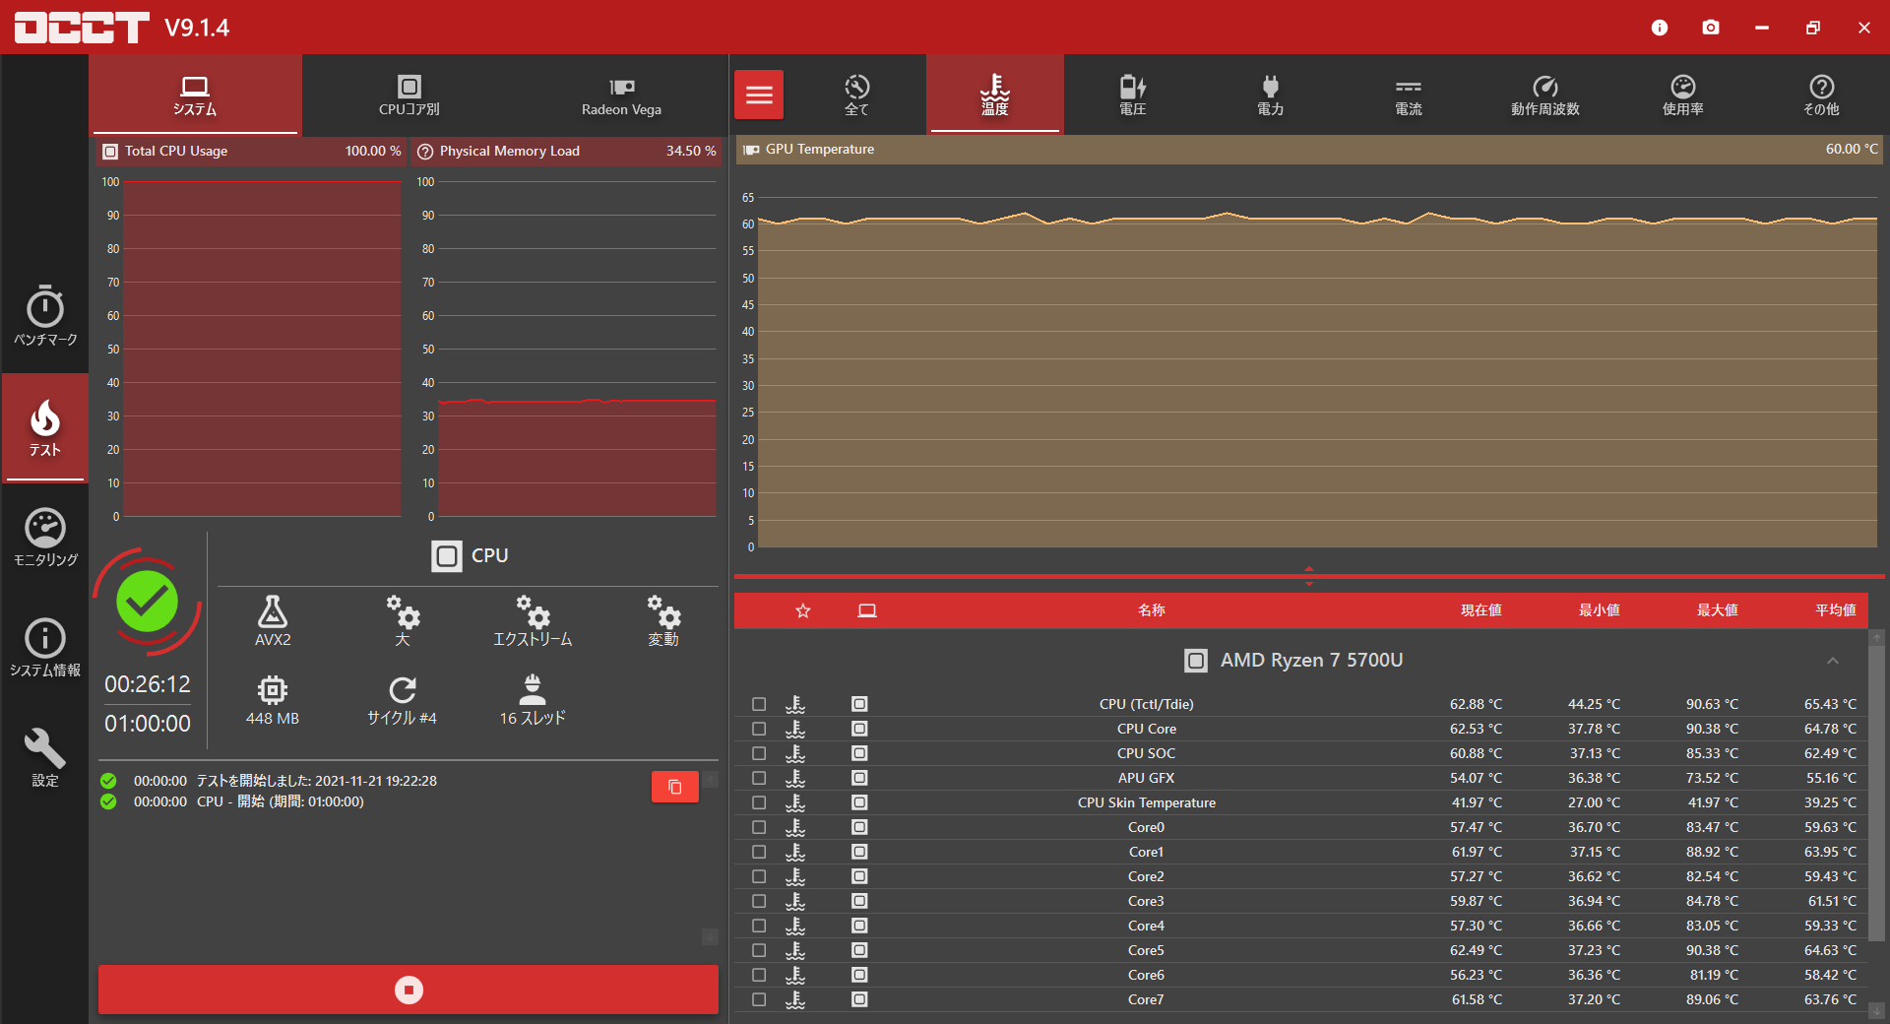
Task: Click the 448 MB memory option
Action: point(273,700)
